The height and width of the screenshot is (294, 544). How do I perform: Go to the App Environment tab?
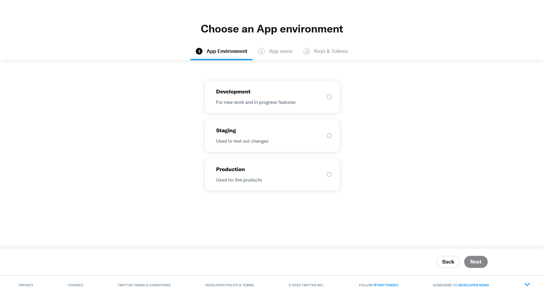pyautogui.click(x=227, y=51)
